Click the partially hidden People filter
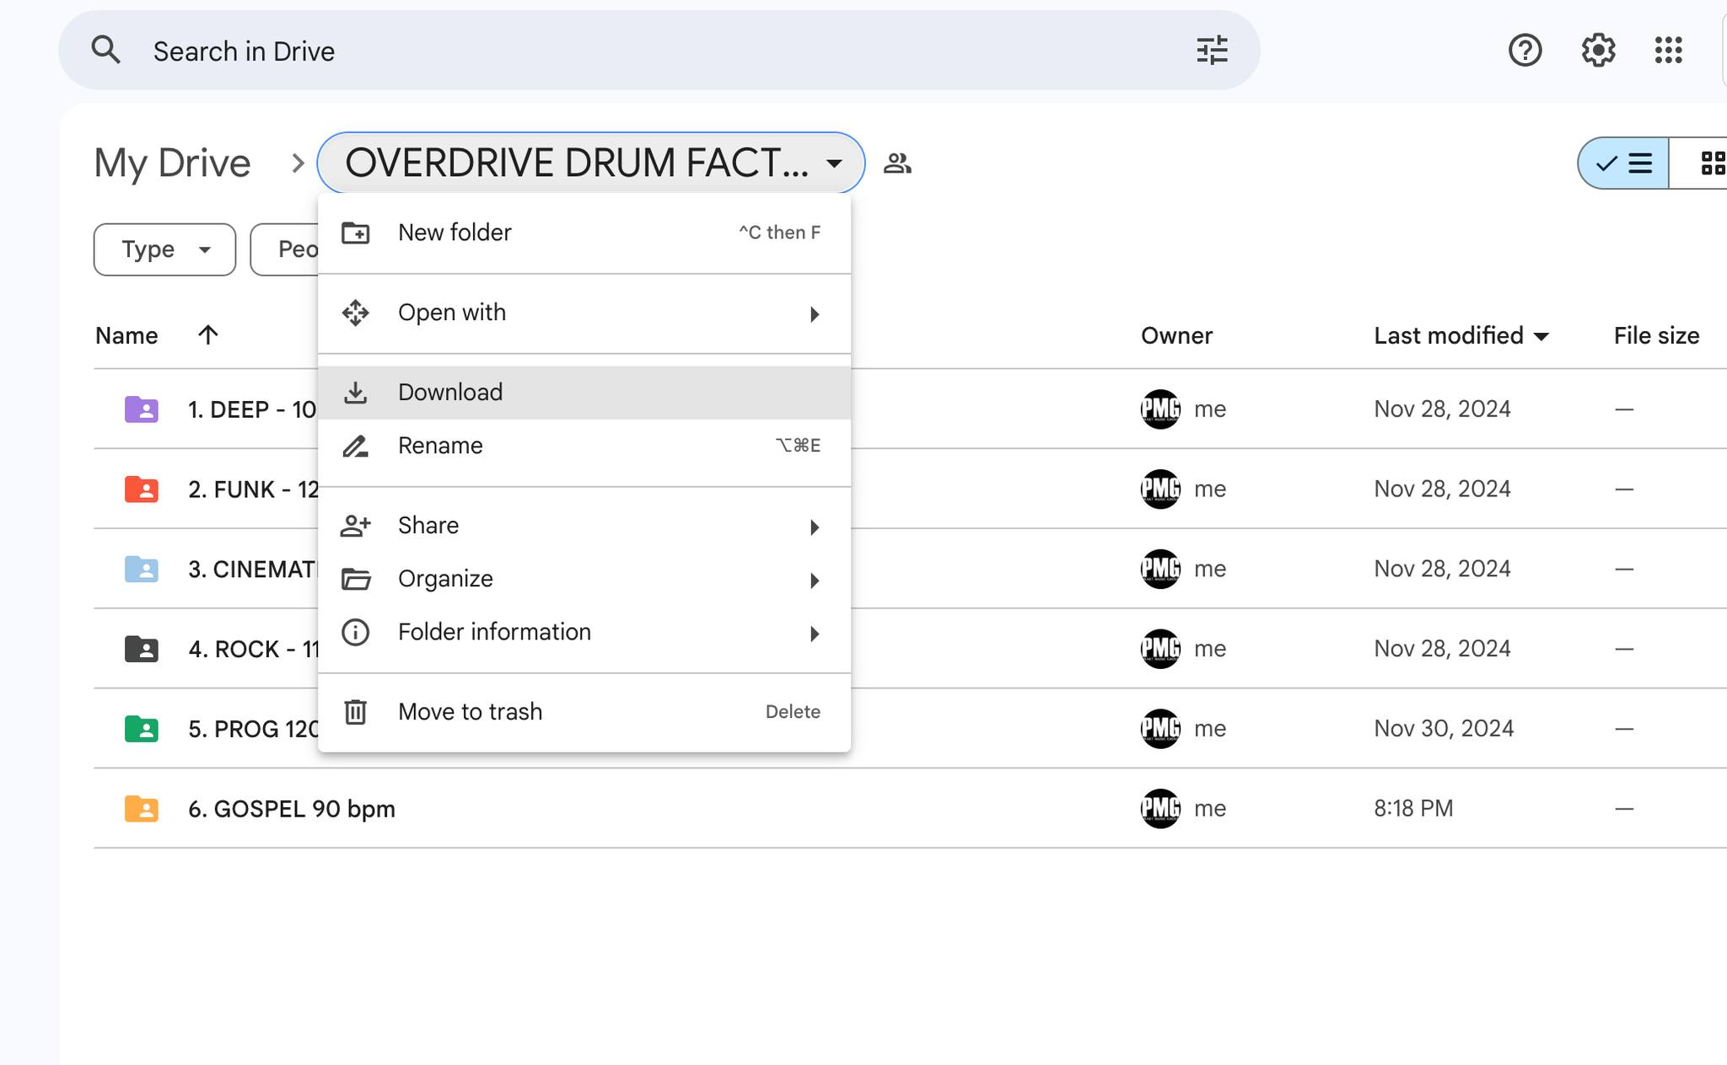This screenshot has width=1727, height=1065. coord(285,249)
